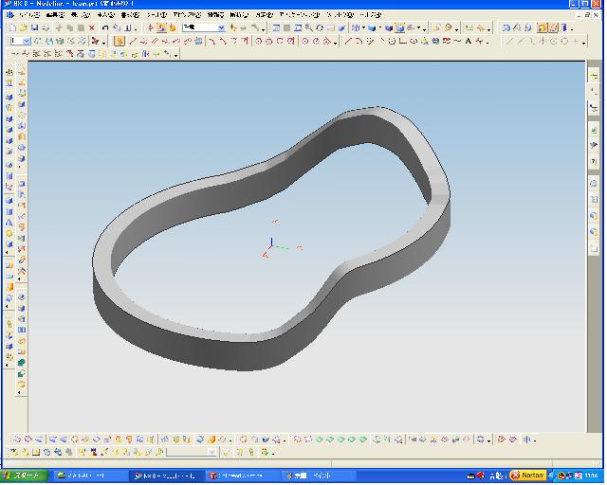
Task: Click the New file icon
Action: point(12,28)
